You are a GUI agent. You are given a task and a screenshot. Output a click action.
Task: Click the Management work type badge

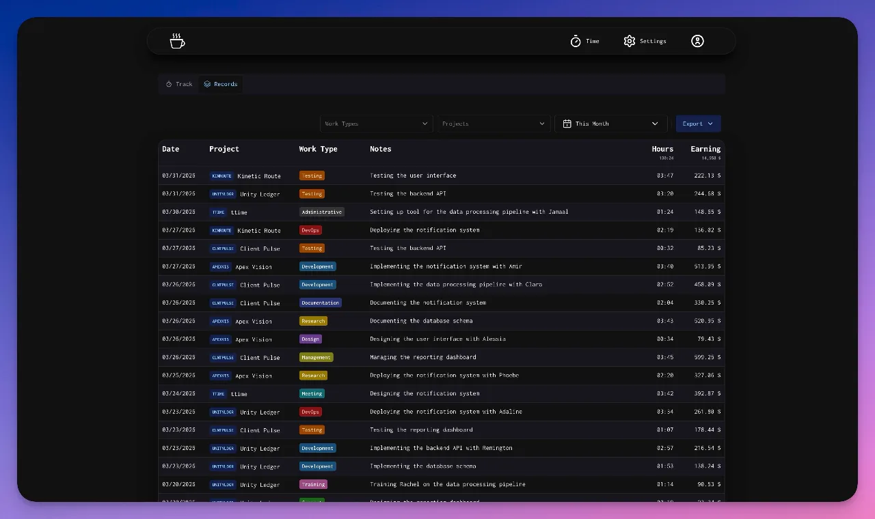coord(316,357)
